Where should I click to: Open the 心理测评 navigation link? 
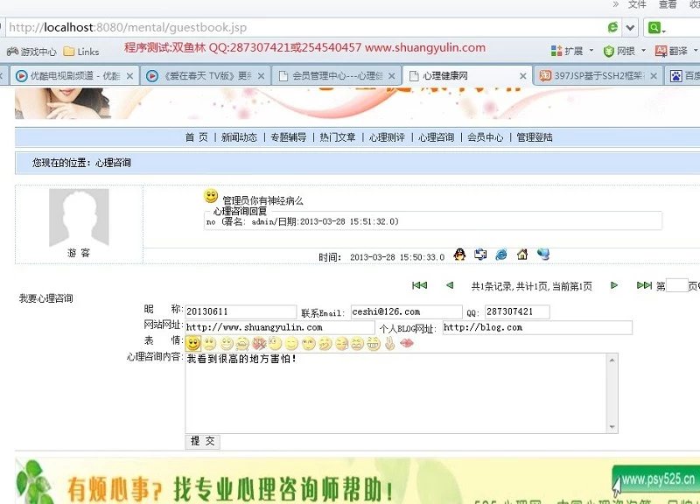point(387,137)
